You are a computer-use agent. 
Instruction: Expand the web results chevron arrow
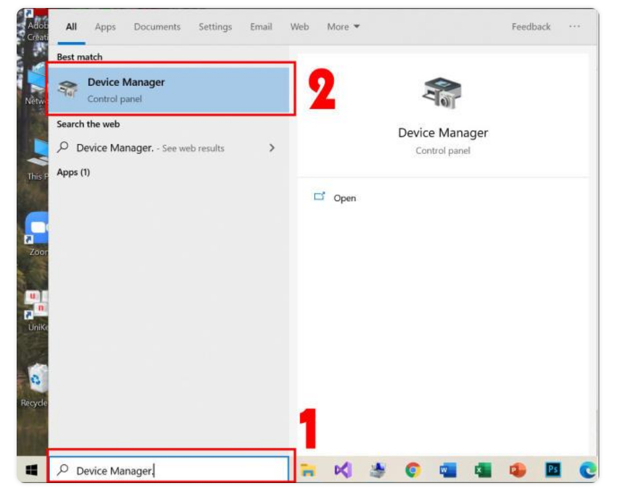tap(271, 148)
